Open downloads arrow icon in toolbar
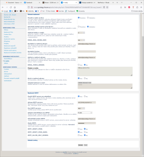Image resolution: width=144 pixels, height=157 pixels. [x=121, y=7]
